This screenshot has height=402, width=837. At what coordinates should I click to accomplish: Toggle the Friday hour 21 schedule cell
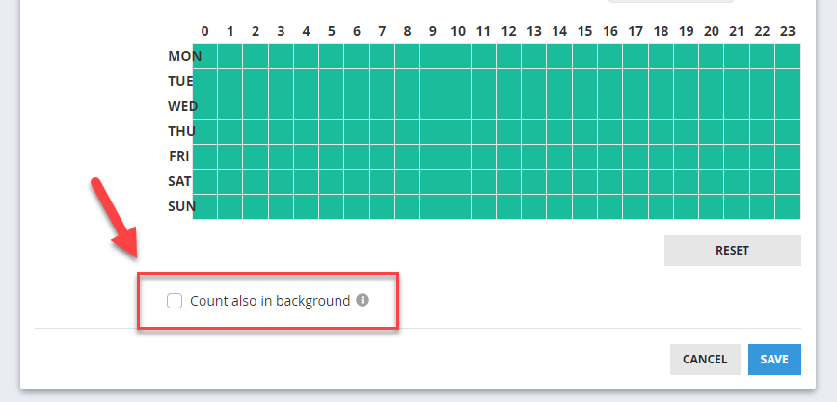point(737,156)
